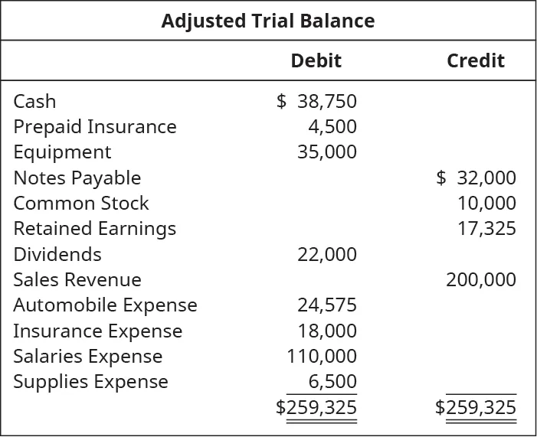Select the 200,000 Sales Revenue credit
Screen dimensions: 537x437
(x=481, y=280)
